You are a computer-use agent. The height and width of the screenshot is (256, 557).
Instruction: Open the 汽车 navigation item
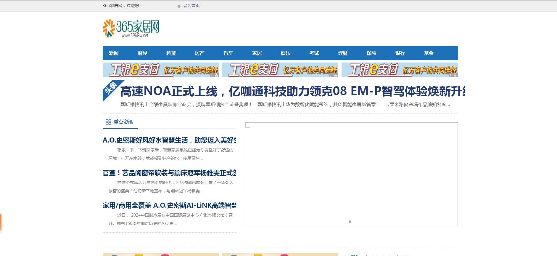(228, 53)
